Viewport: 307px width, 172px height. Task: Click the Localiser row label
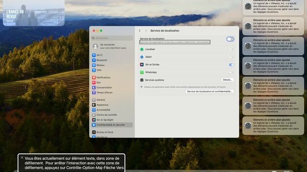point(150,49)
